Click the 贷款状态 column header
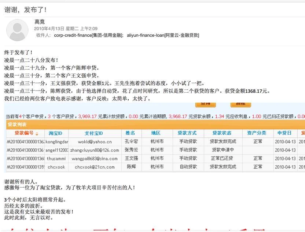 [x=222, y=133]
